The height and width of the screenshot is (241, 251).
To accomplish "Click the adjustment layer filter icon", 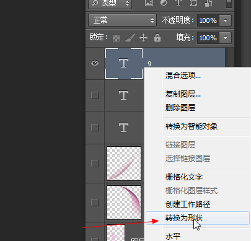I will click(164, 3).
